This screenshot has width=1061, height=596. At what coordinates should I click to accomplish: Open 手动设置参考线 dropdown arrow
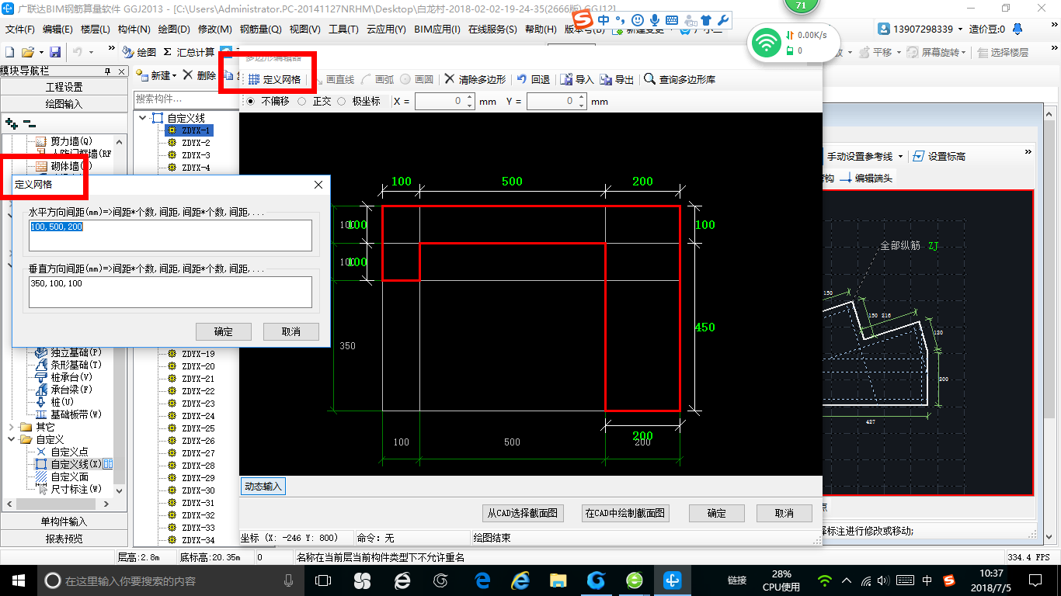900,157
